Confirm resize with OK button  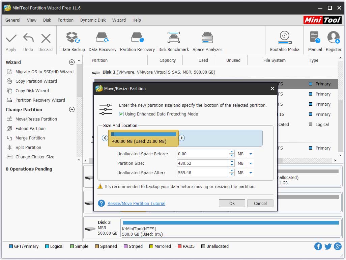232,204
